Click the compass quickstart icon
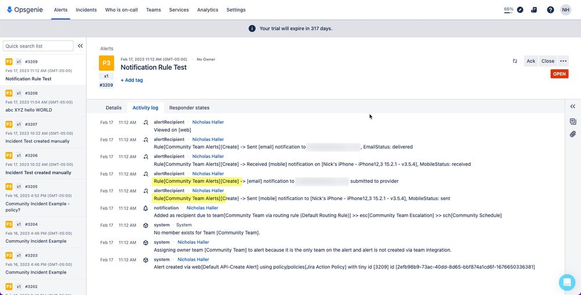581x295 pixels. tap(521, 10)
